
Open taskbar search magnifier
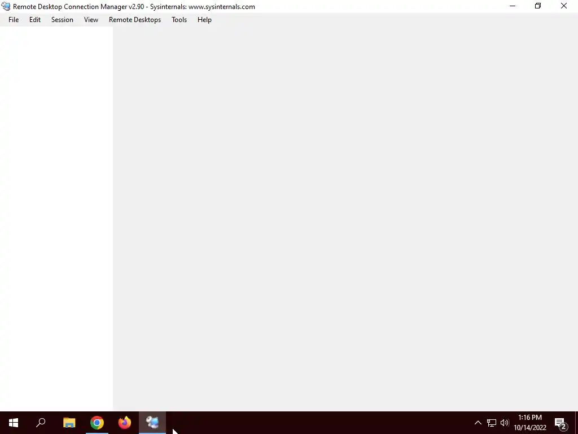coord(41,423)
